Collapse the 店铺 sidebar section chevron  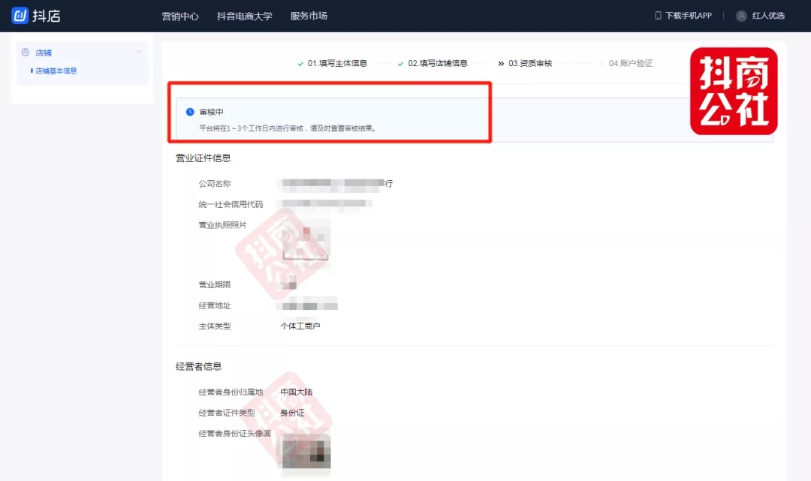click(x=139, y=52)
